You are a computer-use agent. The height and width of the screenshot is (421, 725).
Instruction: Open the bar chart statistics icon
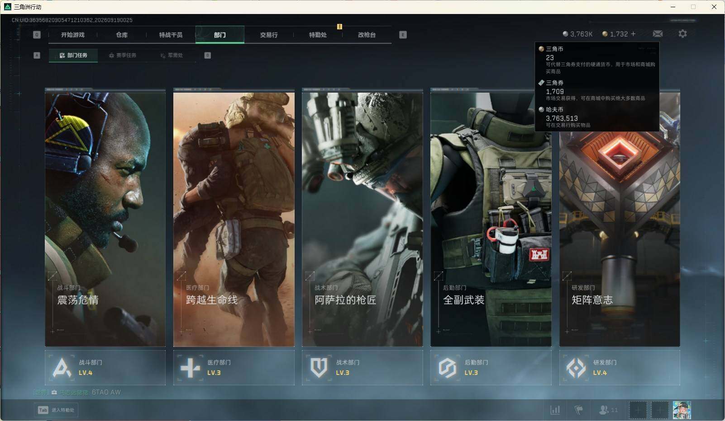click(x=555, y=410)
